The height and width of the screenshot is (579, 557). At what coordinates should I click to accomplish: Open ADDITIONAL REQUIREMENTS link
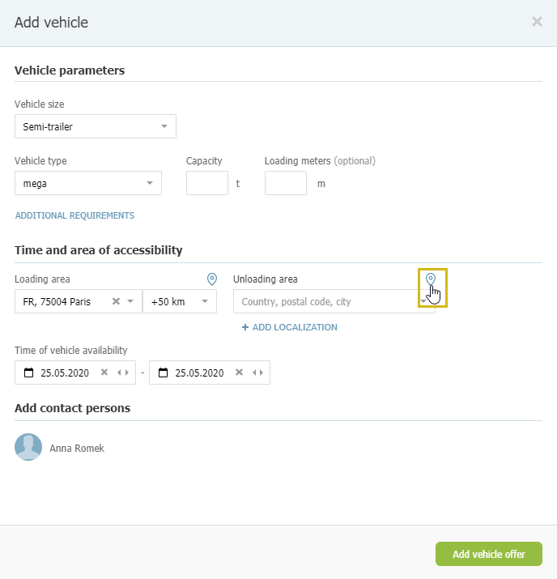tap(74, 215)
